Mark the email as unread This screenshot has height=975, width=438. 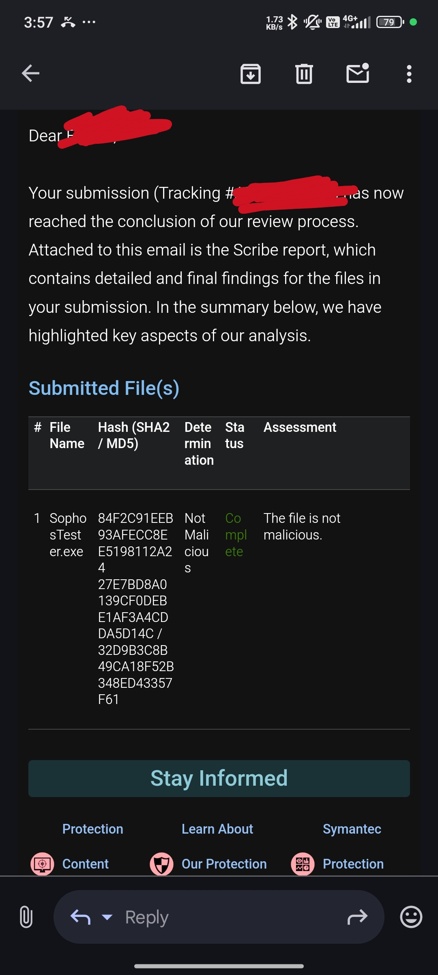(358, 74)
